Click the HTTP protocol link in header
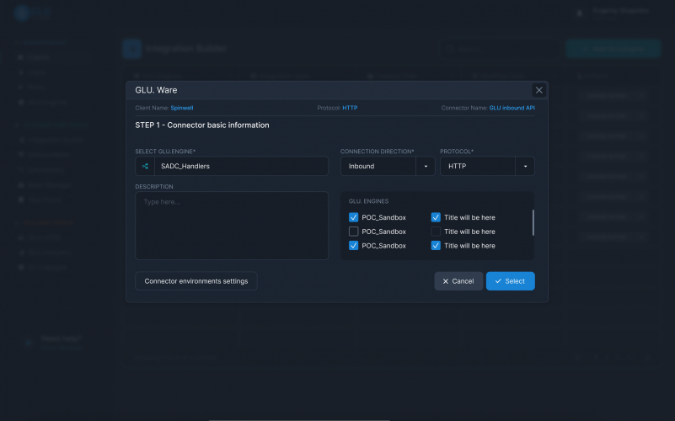Viewport: 675px width, 421px height. (350, 108)
